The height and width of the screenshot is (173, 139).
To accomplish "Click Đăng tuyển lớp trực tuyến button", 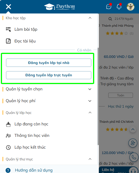I will [49, 75].
